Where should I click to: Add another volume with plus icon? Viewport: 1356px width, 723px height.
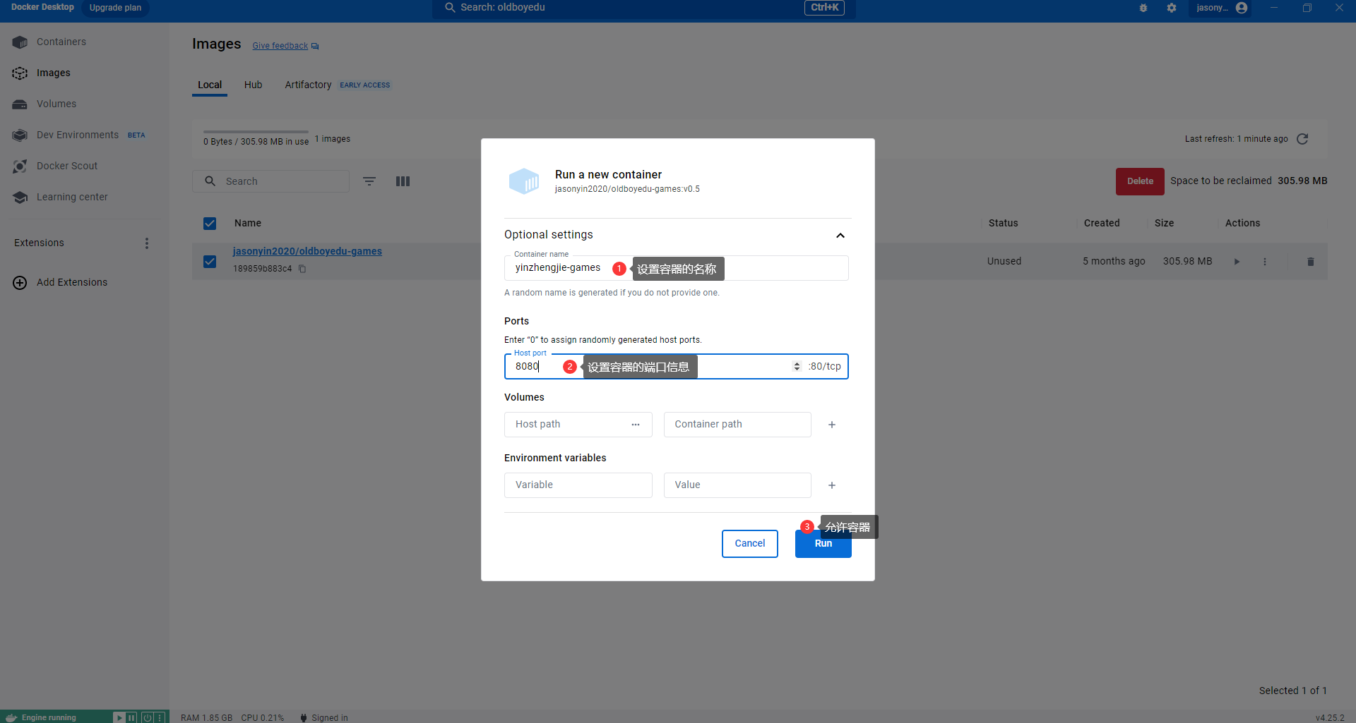[x=832, y=425]
